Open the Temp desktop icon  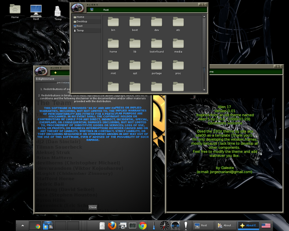click(58, 13)
